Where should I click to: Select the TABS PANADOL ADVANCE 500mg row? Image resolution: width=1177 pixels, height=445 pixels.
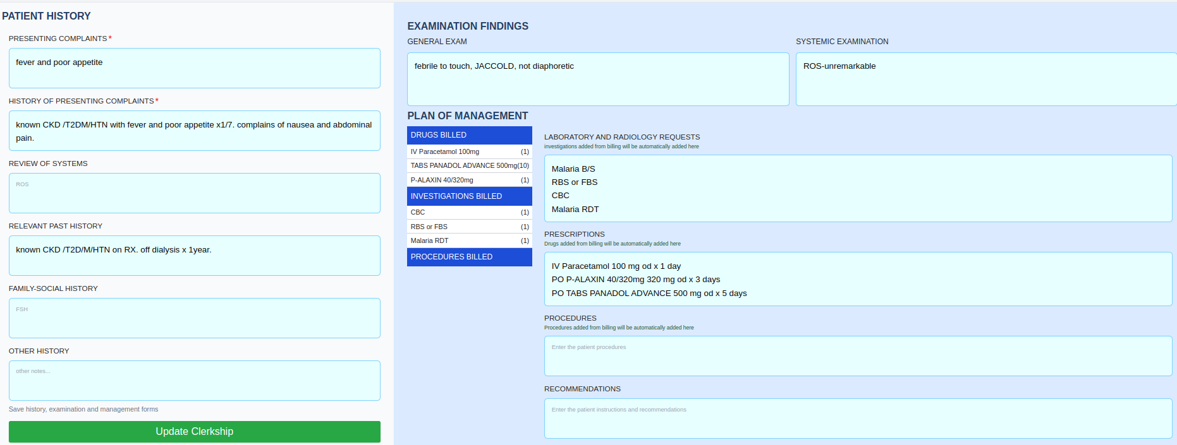470,165
